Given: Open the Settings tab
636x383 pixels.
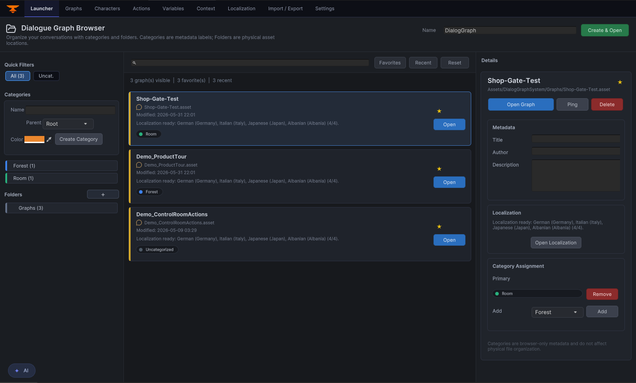Looking at the screenshot, I should coord(325,8).
